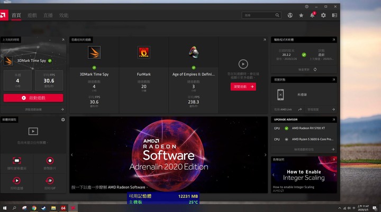
Task: Open the help question mark icon
Action: click(306, 6)
